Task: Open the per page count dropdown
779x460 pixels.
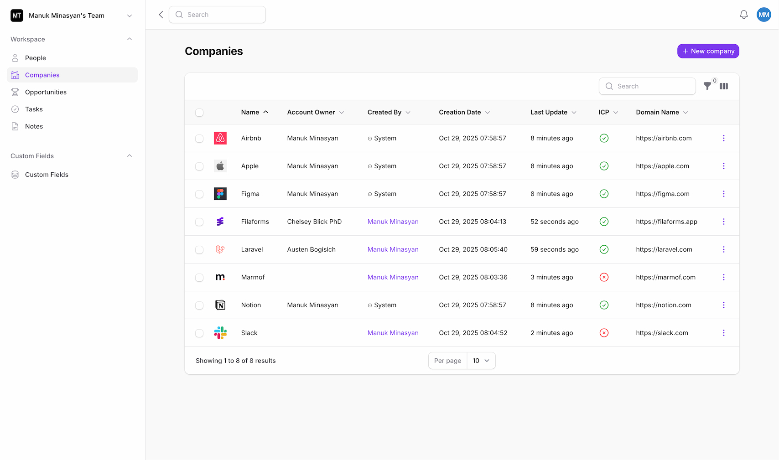Action: pyautogui.click(x=481, y=360)
